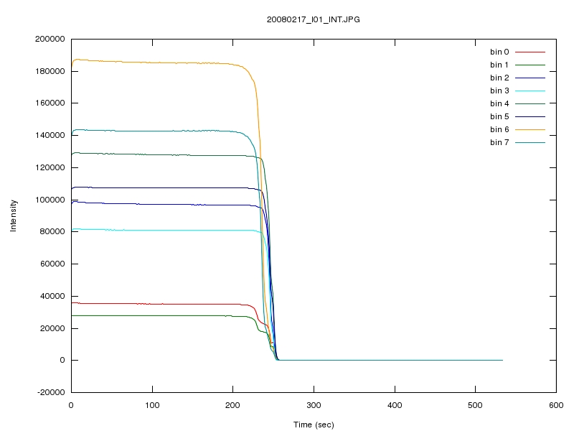Click the orange bin 6 legend line sample
Screen dimensions: 574x431
click(530, 129)
